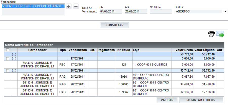Screen dimensions: 228x105
Task: Collapse the 17/02/2011 group (-) expander
Action: click(x=14, y=58)
